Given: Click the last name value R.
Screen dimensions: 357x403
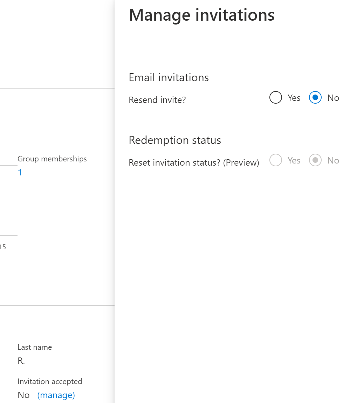Looking at the screenshot, I should pyautogui.click(x=21, y=361).
